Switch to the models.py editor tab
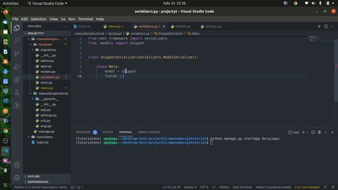 pos(183,26)
